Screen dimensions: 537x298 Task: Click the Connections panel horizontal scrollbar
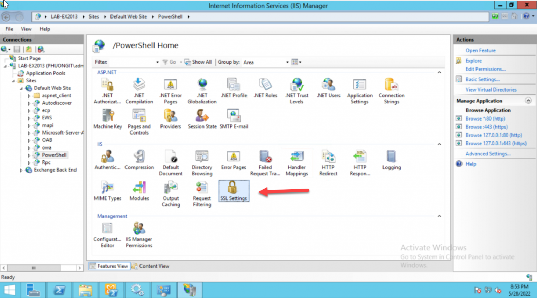click(x=33, y=268)
